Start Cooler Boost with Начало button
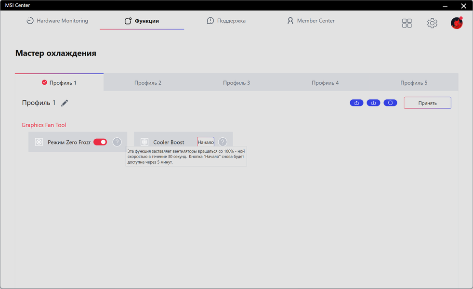This screenshot has width=473, height=289. [x=206, y=142]
